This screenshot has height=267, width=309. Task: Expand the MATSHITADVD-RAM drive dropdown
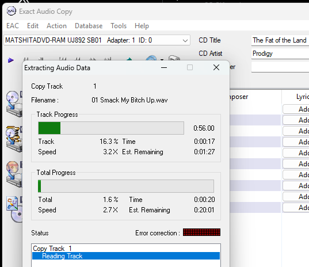(x=185, y=40)
